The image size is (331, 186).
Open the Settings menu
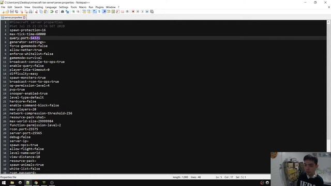[x=64, y=7]
